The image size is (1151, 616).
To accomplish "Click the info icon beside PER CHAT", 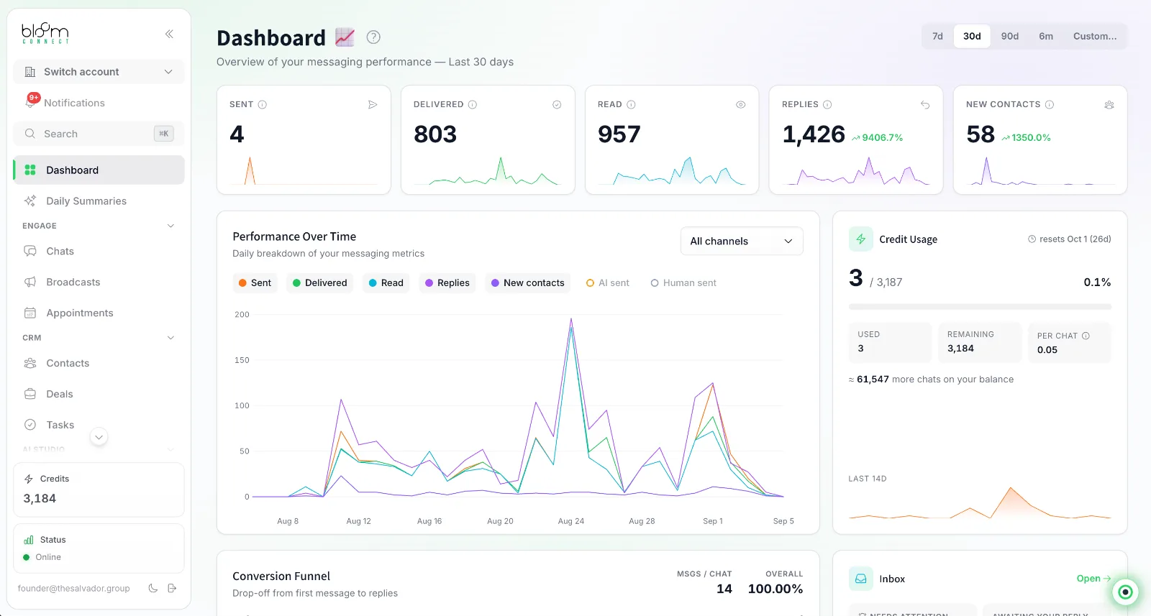I will (x=1086, y=336).
